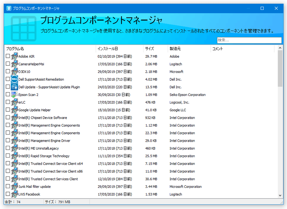Click the Dell SupportAssist Remediation logo icon
The height and width of the screenshot is (209, 287).
tap(14, 79)
